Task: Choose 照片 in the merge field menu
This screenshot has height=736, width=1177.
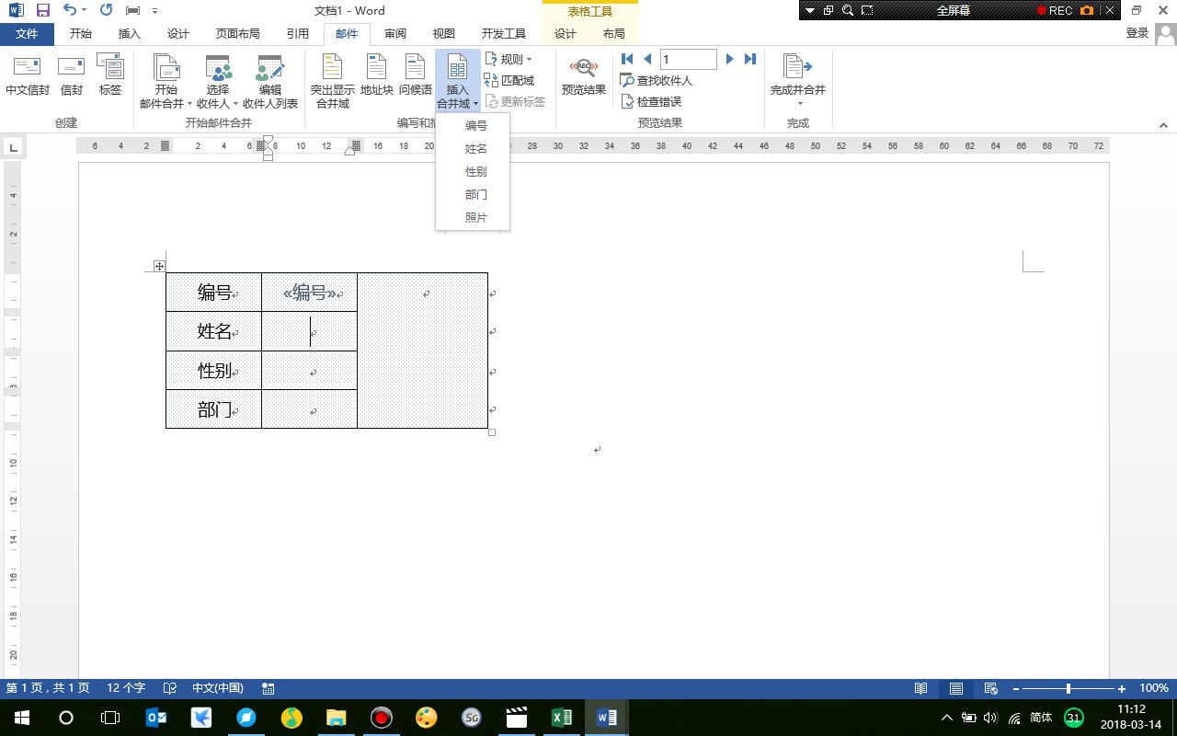Action: pyautogui.click(x=475, y=217)
